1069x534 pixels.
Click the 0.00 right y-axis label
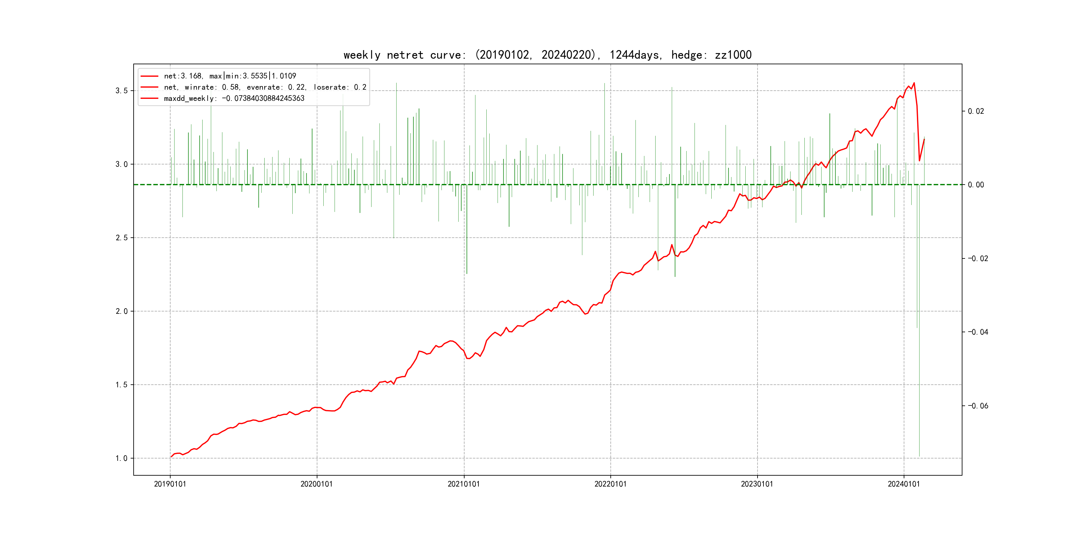(976, 185)
